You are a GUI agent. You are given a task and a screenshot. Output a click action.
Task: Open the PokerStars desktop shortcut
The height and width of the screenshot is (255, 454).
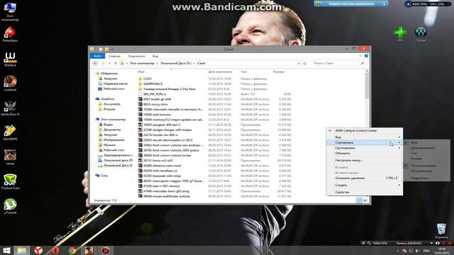[x=10, y=34]
